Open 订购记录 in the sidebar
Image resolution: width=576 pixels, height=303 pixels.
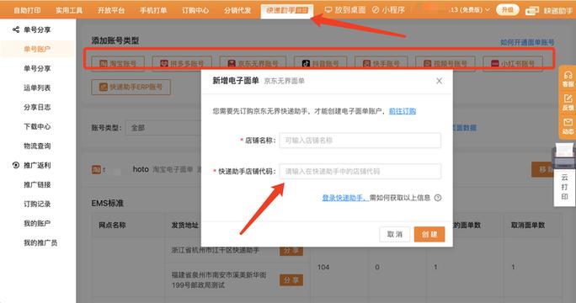37,204
